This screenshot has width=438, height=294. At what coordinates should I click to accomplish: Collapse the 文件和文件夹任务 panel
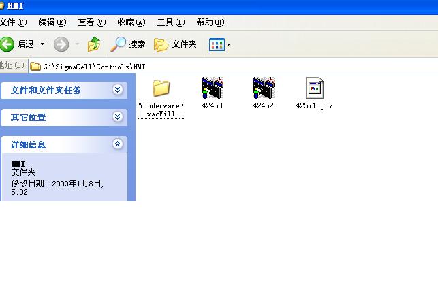(x=118, y=90)
